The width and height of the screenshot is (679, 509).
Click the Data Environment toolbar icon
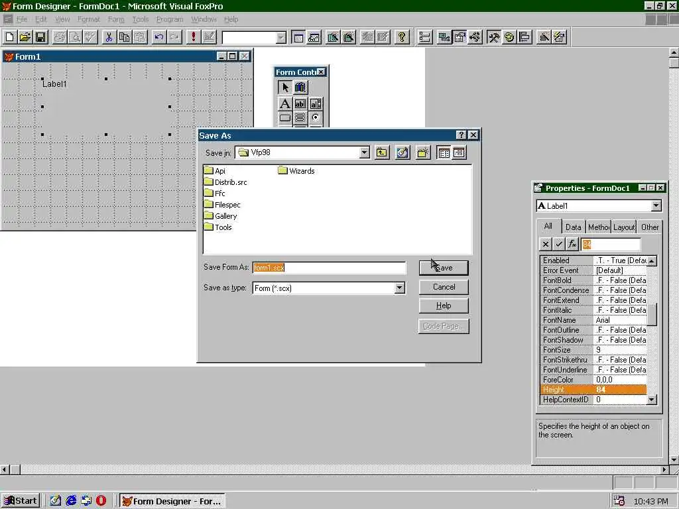click(444, 37)
